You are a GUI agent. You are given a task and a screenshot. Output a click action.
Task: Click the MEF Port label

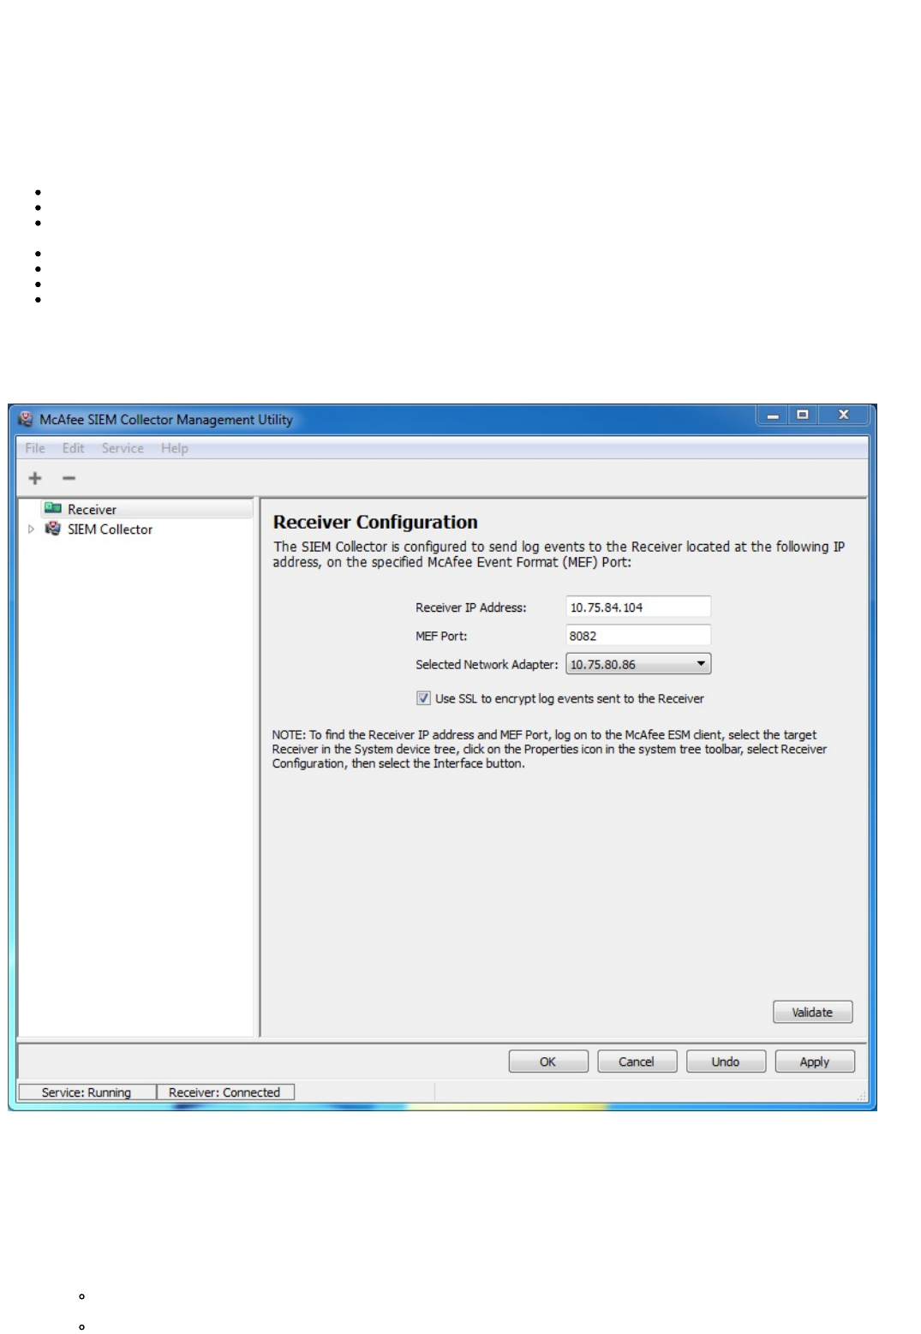(441, 636)
